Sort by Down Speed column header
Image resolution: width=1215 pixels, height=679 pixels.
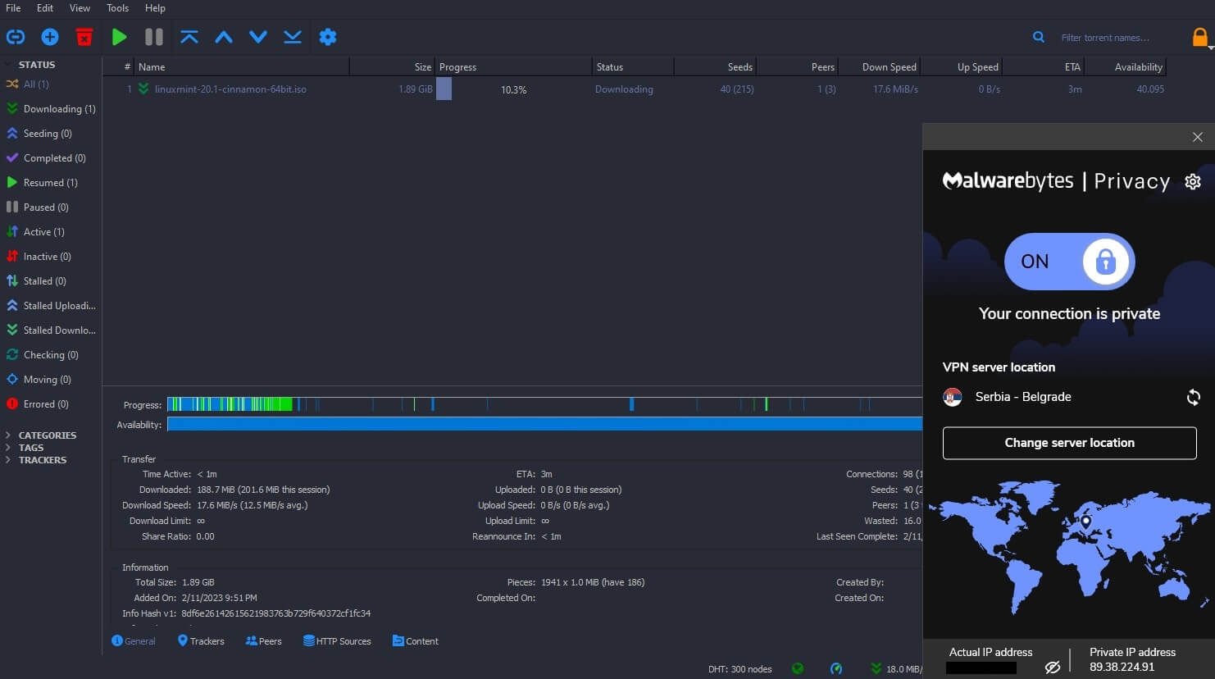pos(879,67)
